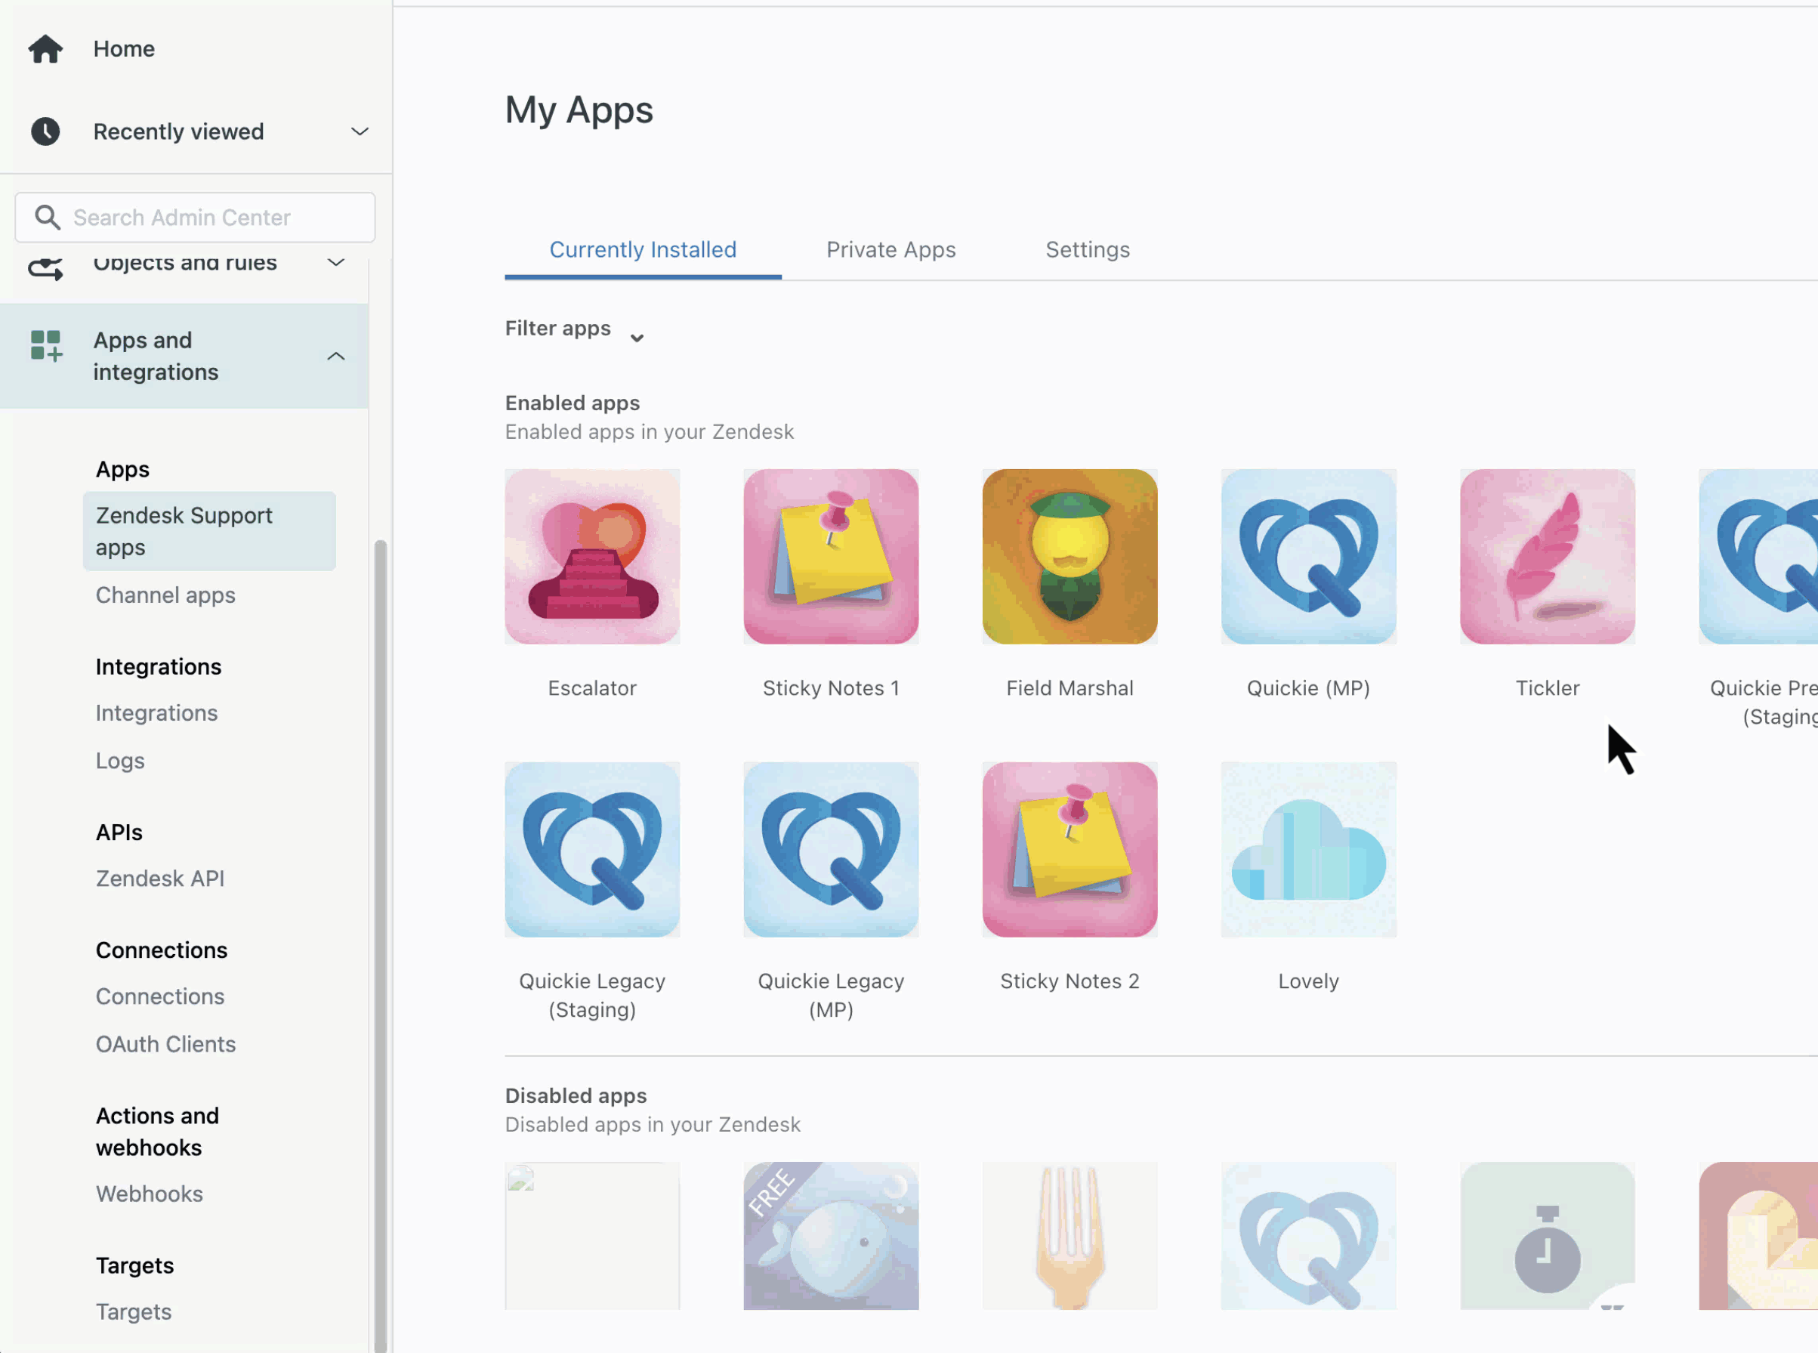The height and width of the screenshot is (1353, 1818).
Task: Select Zendesk Support apps in sidebar
Action: click(x=208, y=531)
